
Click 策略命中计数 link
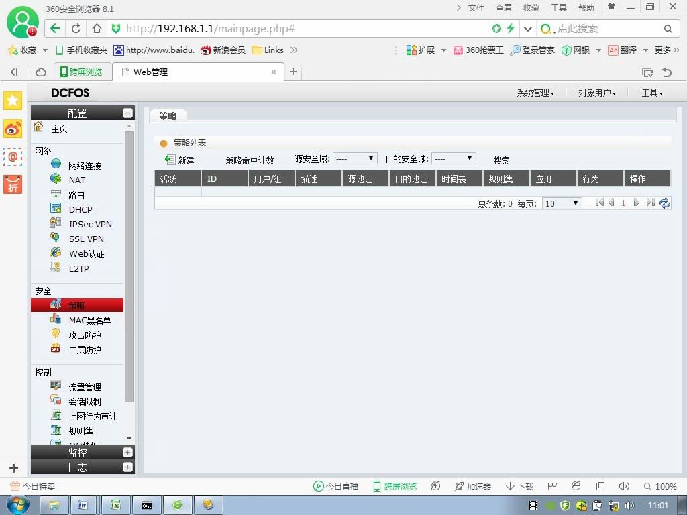point(250,160)
